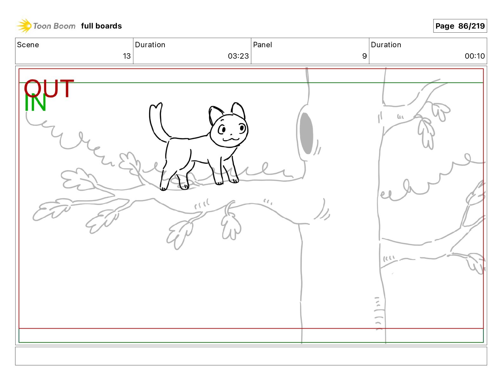503x388 pixels.
Task: Click the gray tree hollow in the trunk
Action: click(x=306, y=133)
